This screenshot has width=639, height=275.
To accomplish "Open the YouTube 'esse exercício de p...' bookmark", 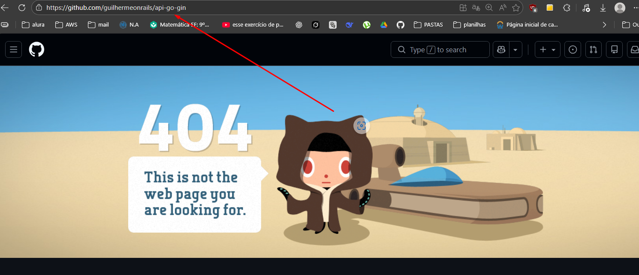I will tap(253, 25).
